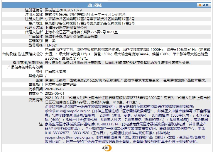Click the 结构及组成/主要组成成分 label
Viewport: 213px width, 152px height.
click(23, 54)
